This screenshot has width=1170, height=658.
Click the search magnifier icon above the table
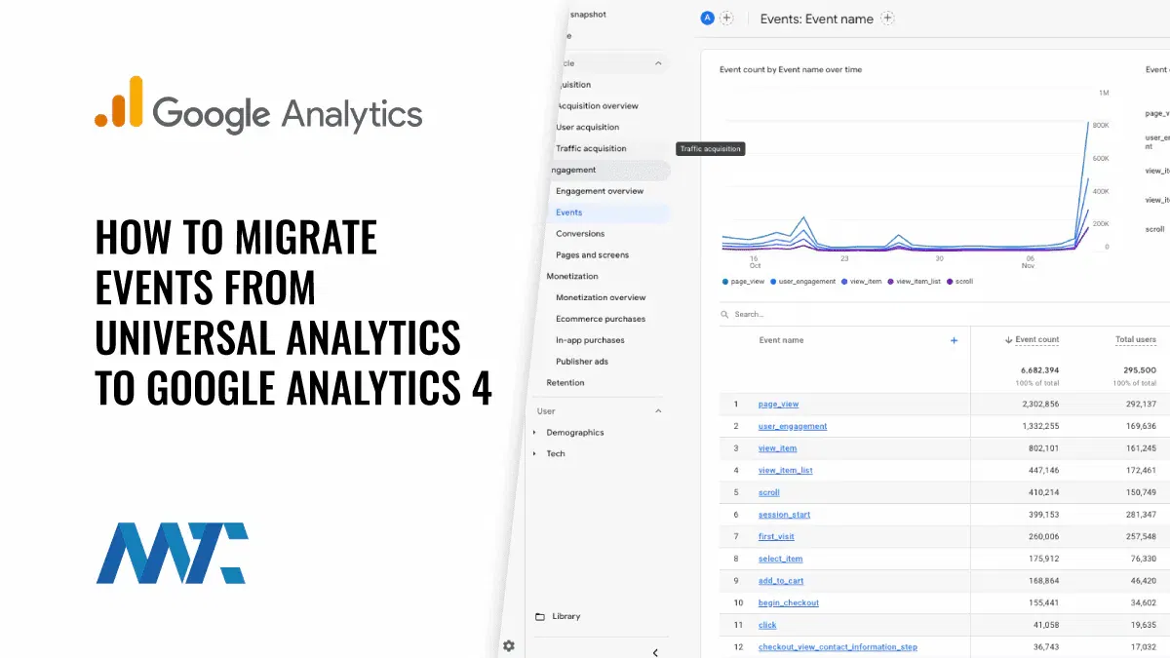(x=724, y=314)
